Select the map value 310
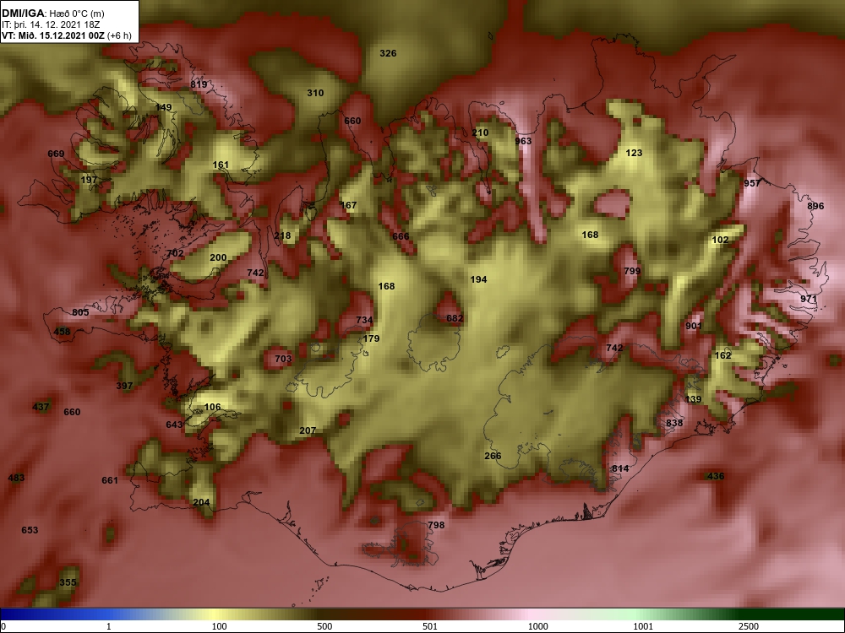This screenshot has width=845, height=633. (x=315, y=93)
